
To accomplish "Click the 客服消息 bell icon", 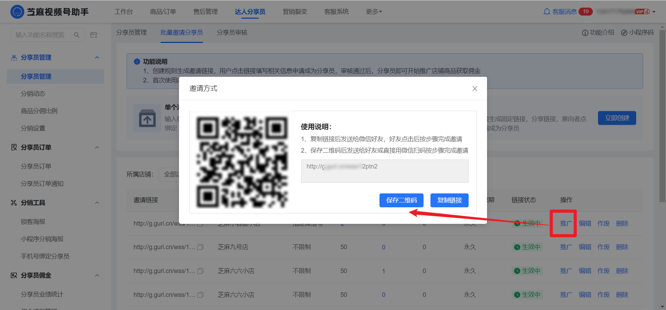I will 547,12.
